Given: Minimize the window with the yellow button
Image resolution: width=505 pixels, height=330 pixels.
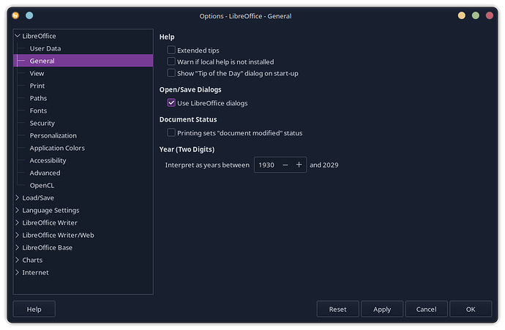Looking at the screenshot, I should [462, 15].
